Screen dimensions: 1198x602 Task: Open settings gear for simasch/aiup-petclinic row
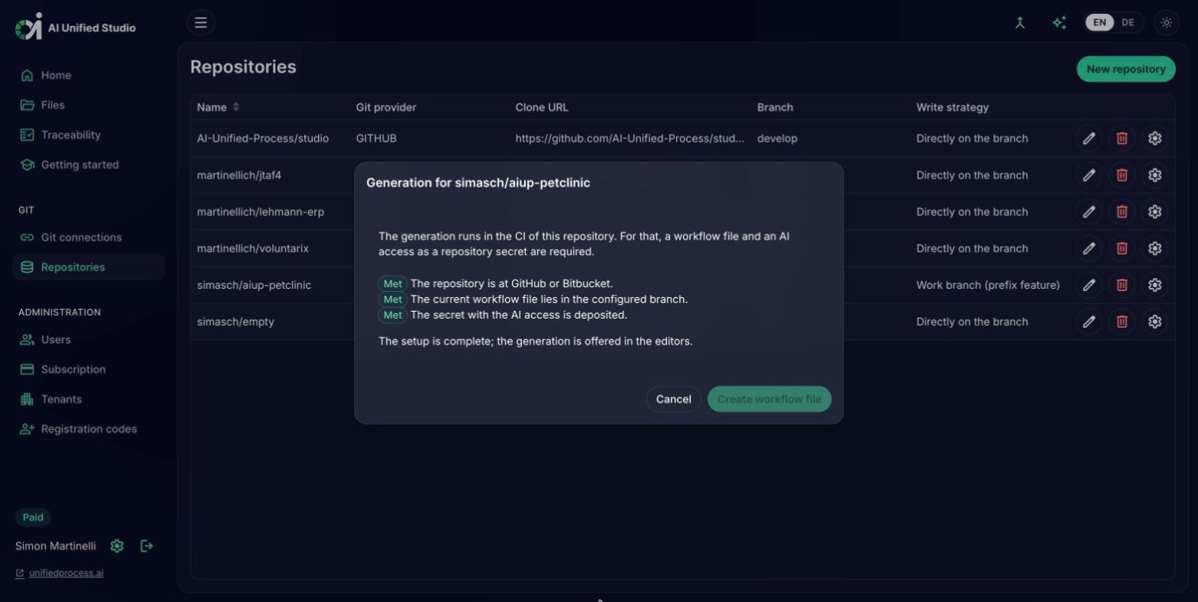pyautogui.click(x=1154, y=285)
